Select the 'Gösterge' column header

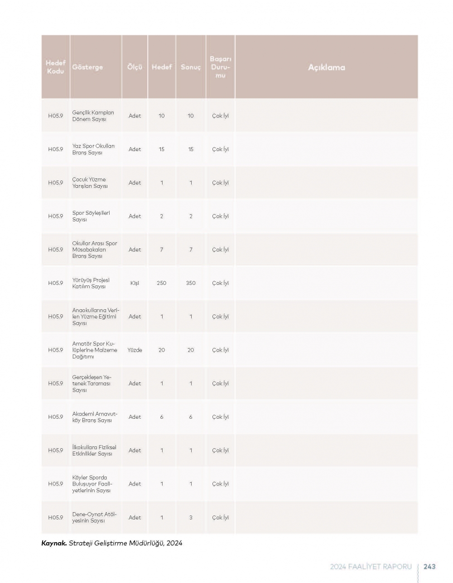(x=87, y=67)
